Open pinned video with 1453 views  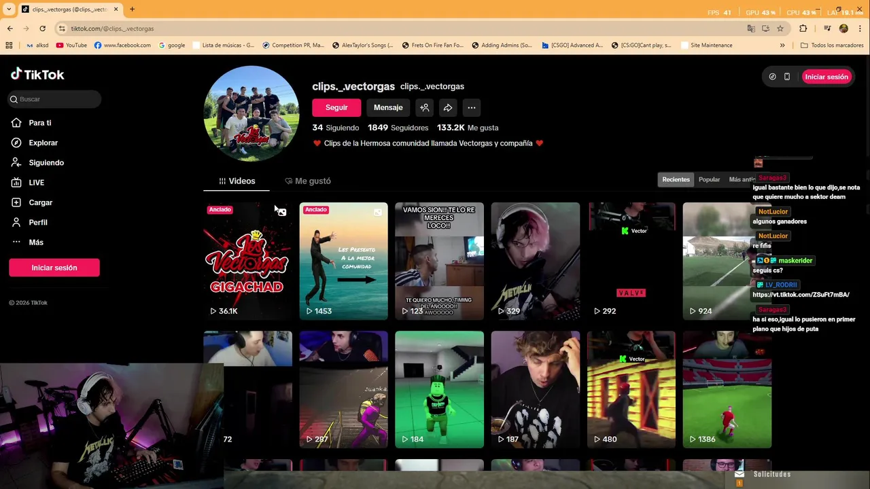[x=343, y=261]
